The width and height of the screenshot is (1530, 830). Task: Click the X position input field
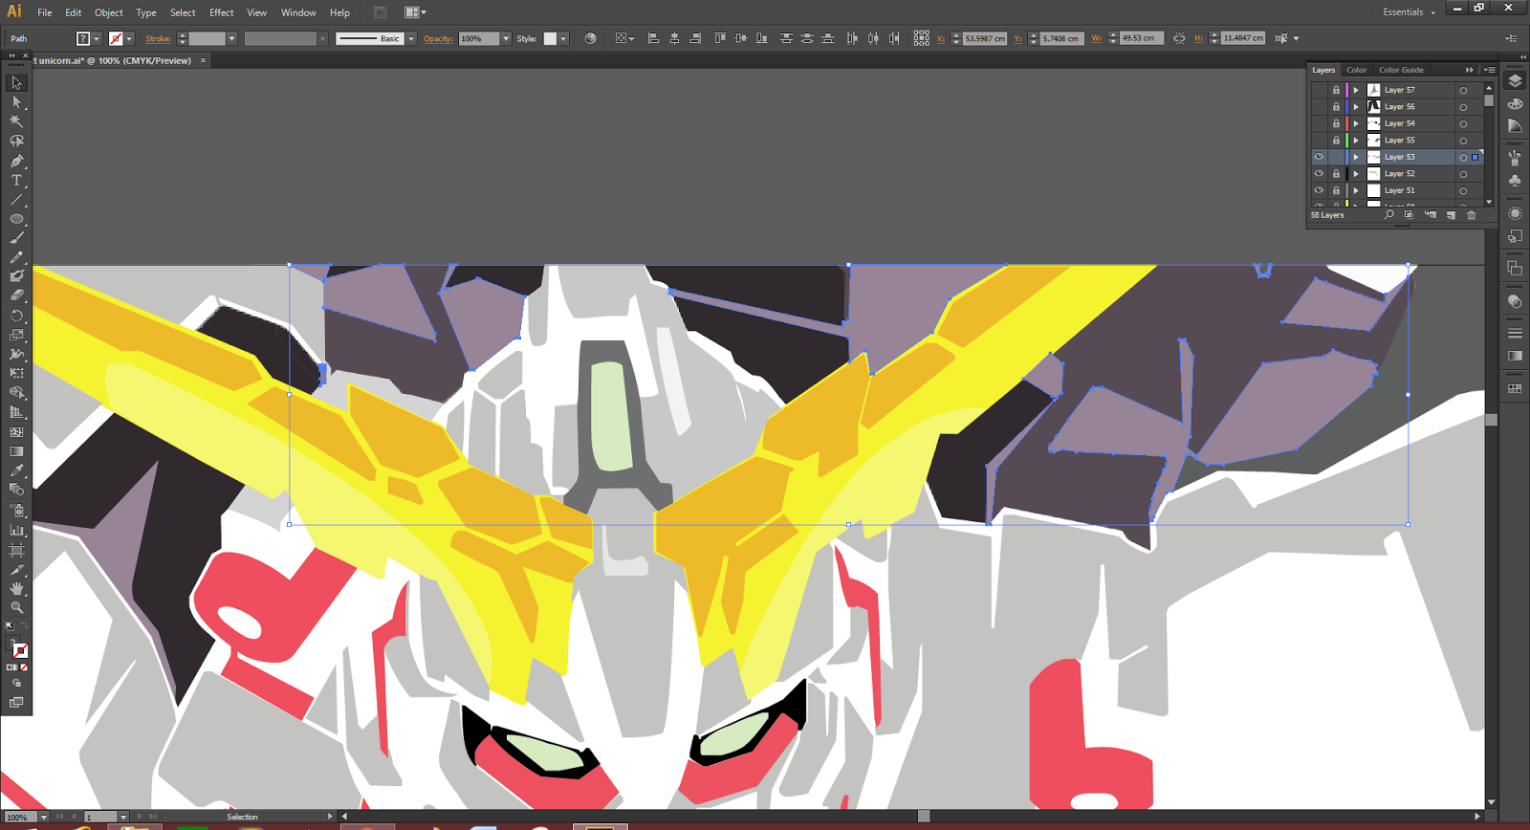[x=985, y=38]
